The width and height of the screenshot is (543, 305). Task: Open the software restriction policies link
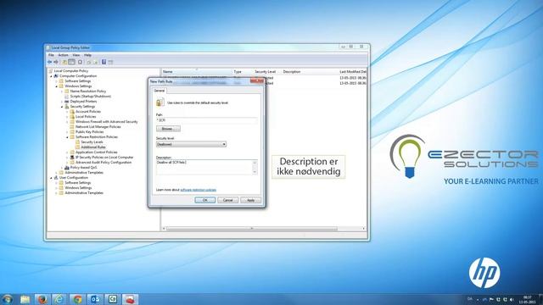(x=198, y=190)
